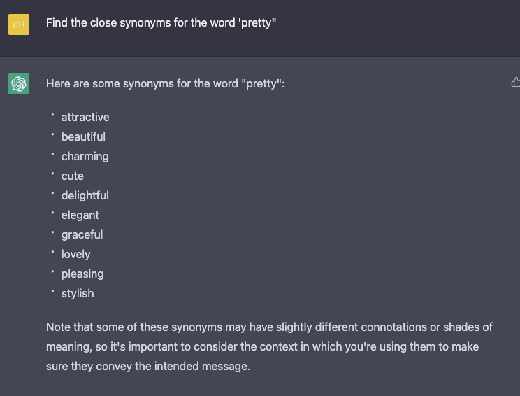
Task: Click on the word 'graceful'
Action: click(x=82, y=234)
